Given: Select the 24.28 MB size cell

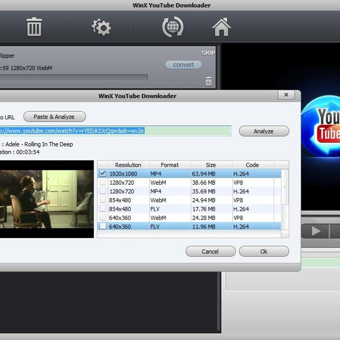Looking at the screenshot, I should (x=204, y=218).
